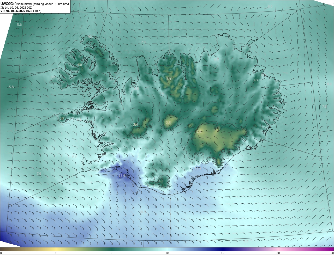The image size is (334, 255).
Task: Click the colorbar tick label 1
Action: 56,253
